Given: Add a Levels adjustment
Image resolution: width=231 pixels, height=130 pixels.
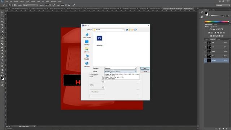Looking at the screenshot, I should [214, 29].
